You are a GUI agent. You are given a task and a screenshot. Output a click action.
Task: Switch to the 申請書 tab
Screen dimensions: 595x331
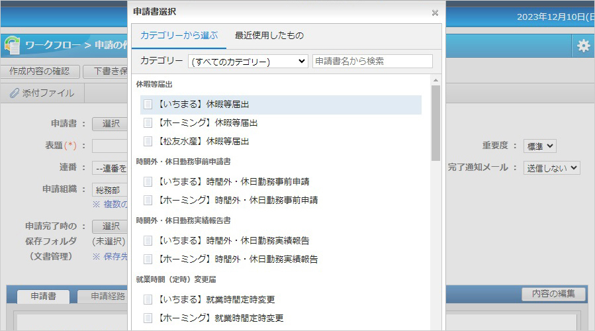coord(43,297)
